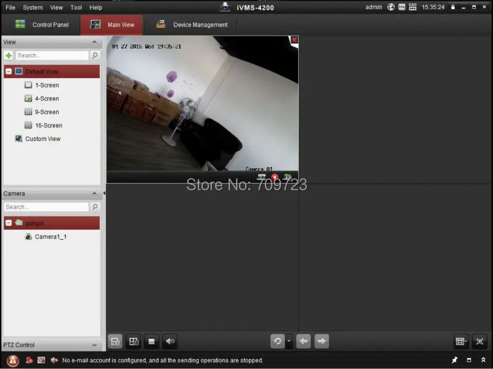The height and width of the screenshot is (369, 493).
Task: Select the 1-Screen layout
Action: [47, 85]
